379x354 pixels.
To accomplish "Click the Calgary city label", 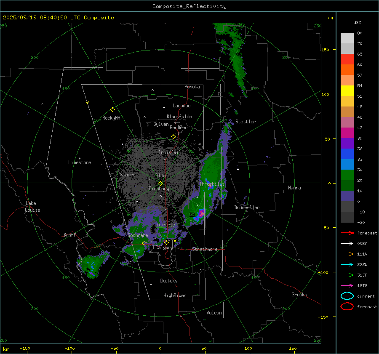I will click(164, 248).
